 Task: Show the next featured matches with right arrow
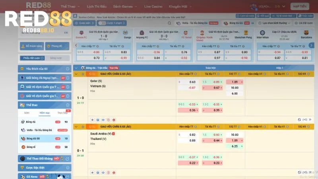[x=311, y=45]
